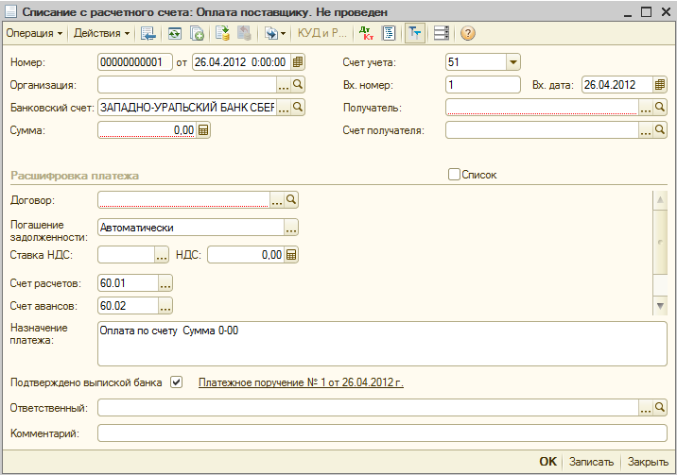Click magnifier icon of Договор field
This screenshot has height=475, width=677.
coord(291,200)
